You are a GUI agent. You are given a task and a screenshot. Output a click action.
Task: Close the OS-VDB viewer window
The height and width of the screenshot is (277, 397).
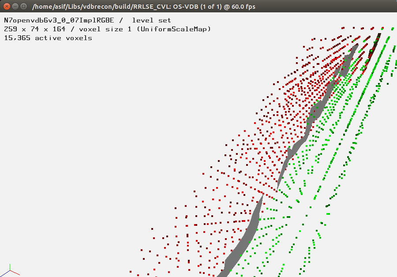pyautogui.click(x=7, y=6)
